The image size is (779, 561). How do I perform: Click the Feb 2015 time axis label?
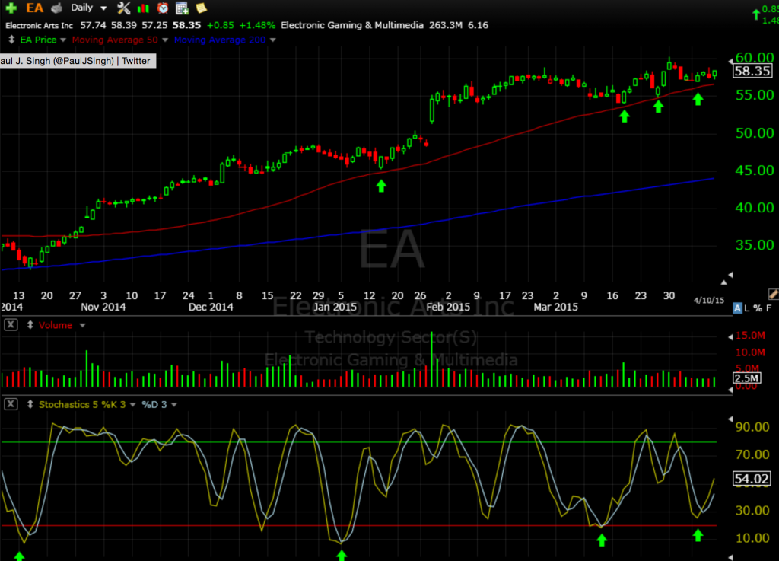pyautogui.click(x=448, y=307)
